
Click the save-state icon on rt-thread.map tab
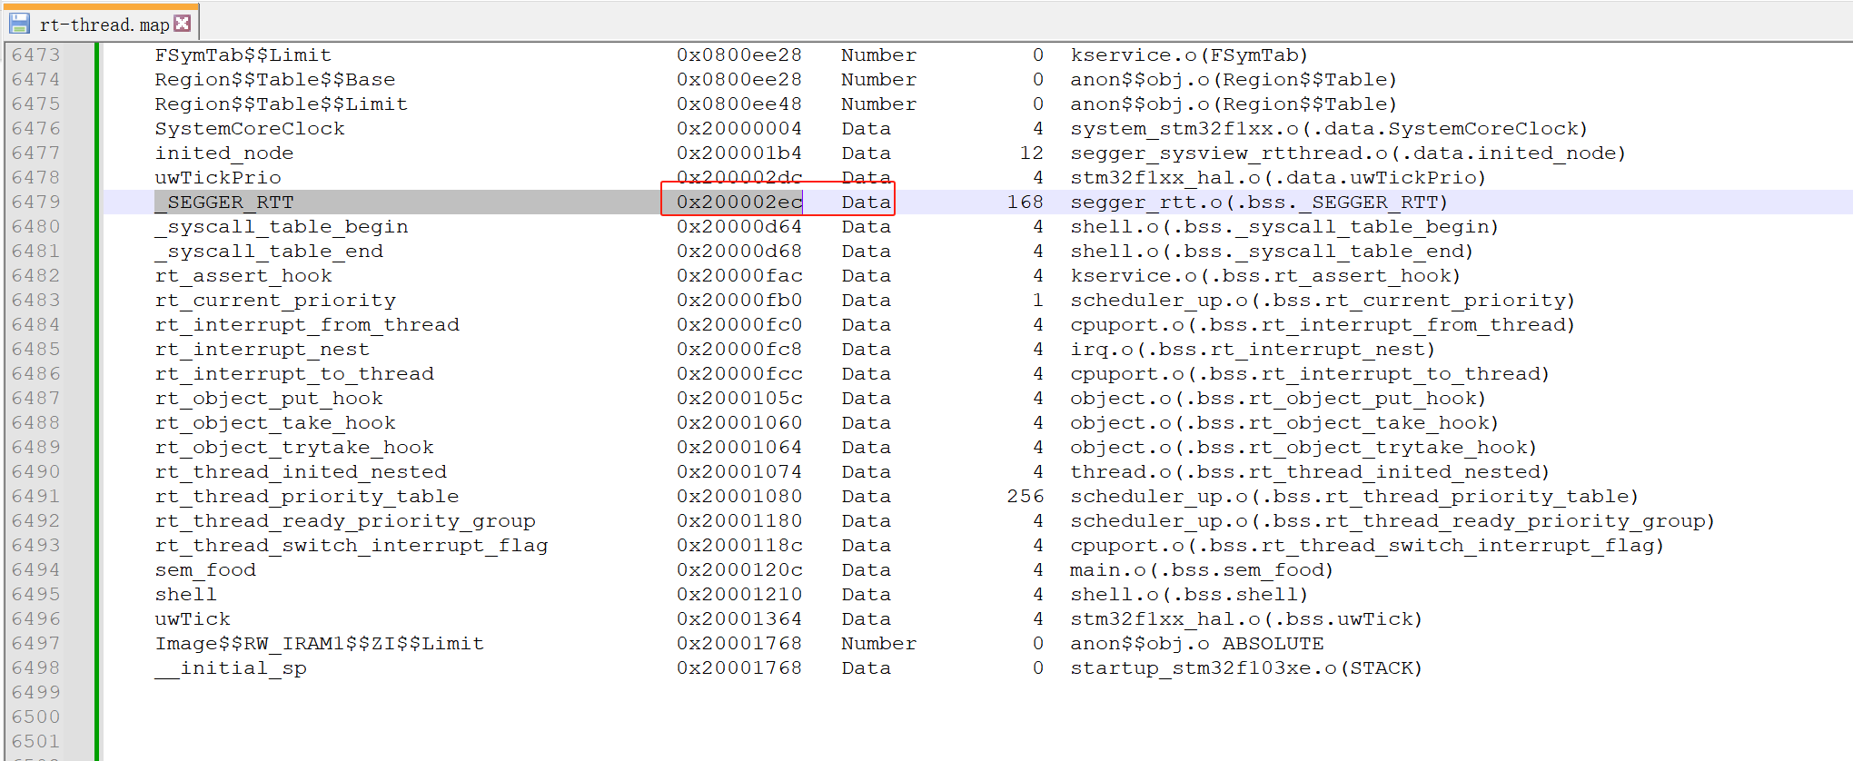[19, 24]
